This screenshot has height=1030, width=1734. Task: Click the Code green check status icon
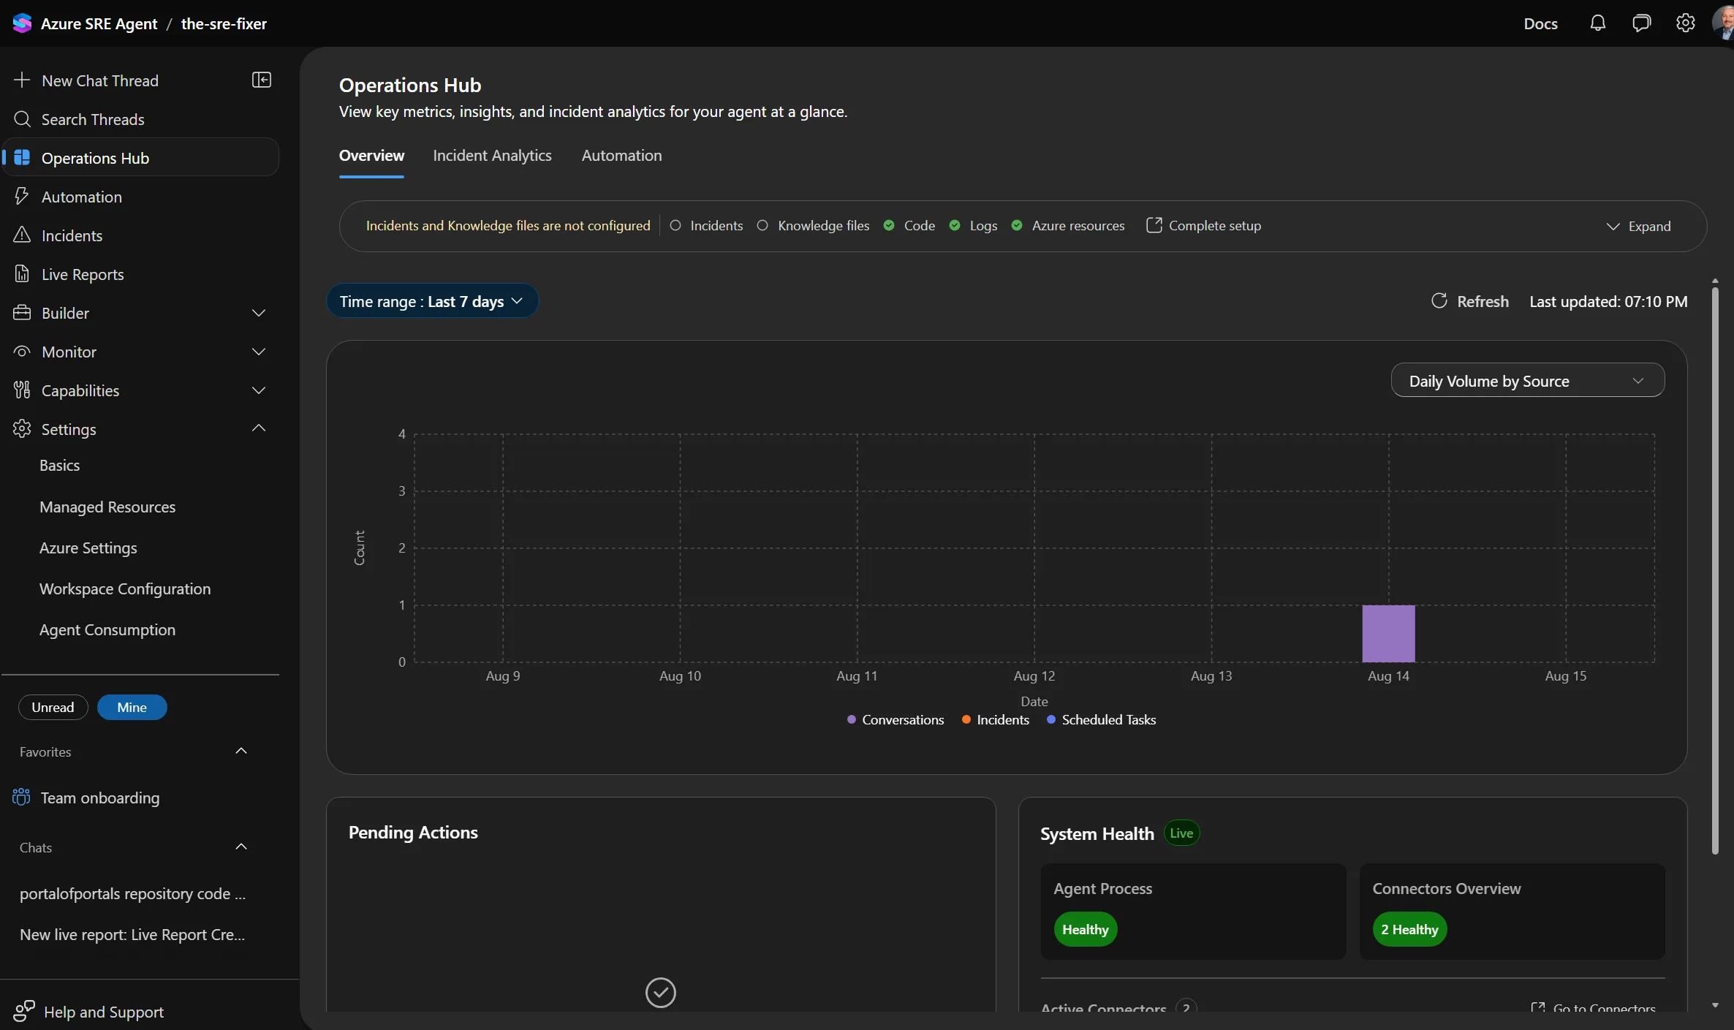click(889, 225)
